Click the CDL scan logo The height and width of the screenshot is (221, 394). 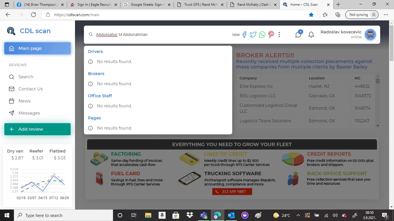(29, 31)
